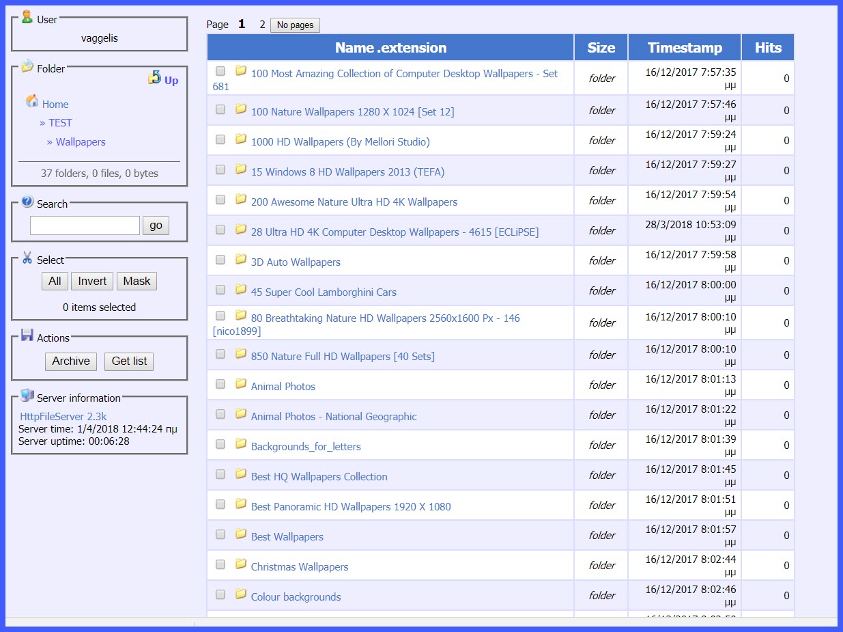Viewport: 843px width, 632px height.
Task: Check the box next to Animal Photos
Action: [220, 383]
